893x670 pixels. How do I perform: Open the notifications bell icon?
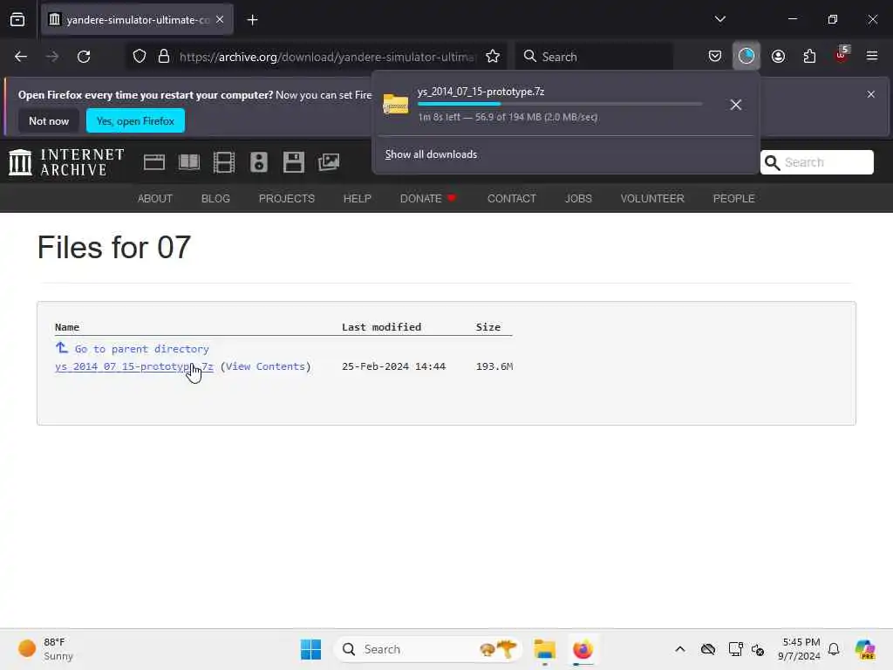coord(834,649)
